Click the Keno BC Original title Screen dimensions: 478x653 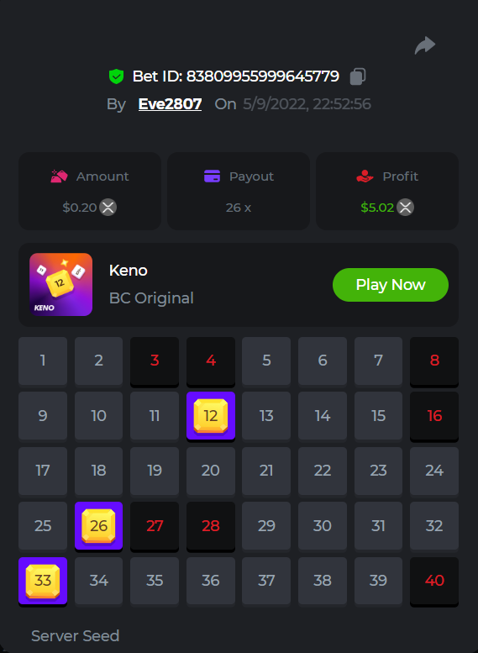pyautogui.click(x=151, y=284)
